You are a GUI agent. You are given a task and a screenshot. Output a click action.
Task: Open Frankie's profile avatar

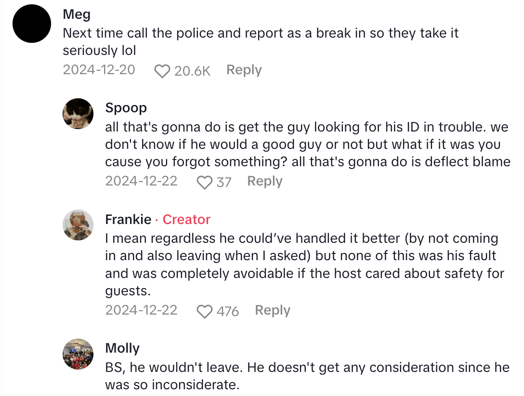point(78,225)
